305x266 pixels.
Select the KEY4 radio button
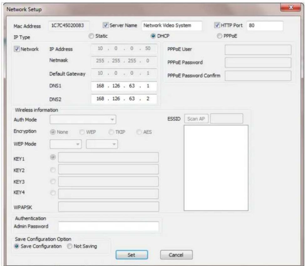pyautogui.click(x=53, y=193)
